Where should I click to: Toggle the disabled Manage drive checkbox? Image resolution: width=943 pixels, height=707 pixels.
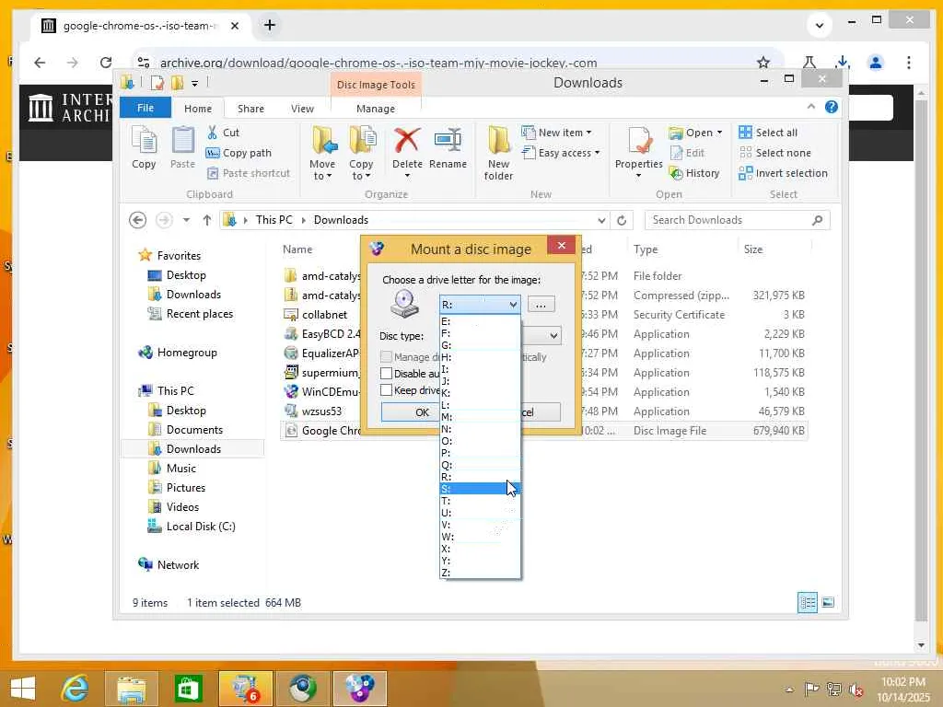[386, 356]
